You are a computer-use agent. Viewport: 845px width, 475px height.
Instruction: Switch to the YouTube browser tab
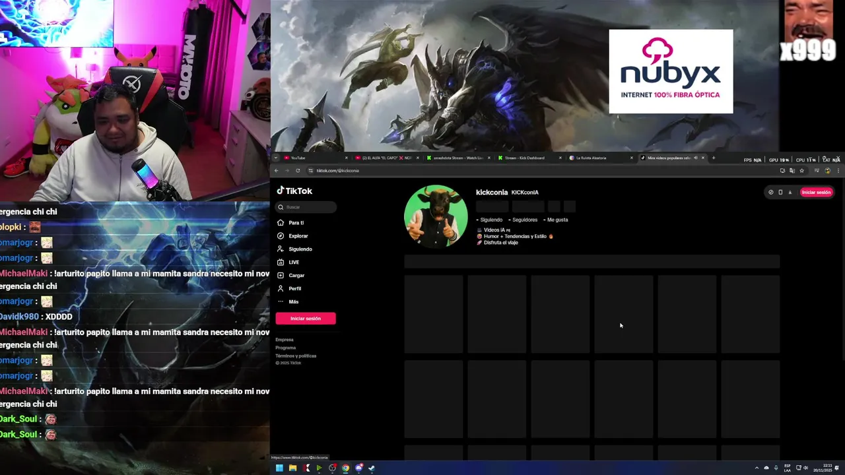tap(314, 158)
